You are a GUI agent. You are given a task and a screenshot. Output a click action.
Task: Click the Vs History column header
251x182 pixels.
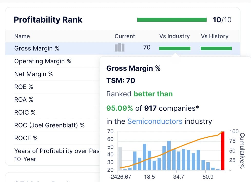[215, 36]
